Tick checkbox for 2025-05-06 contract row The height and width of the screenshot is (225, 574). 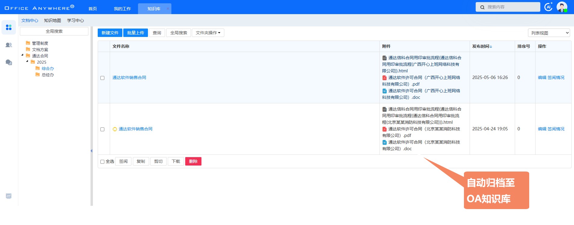[102, 78]
